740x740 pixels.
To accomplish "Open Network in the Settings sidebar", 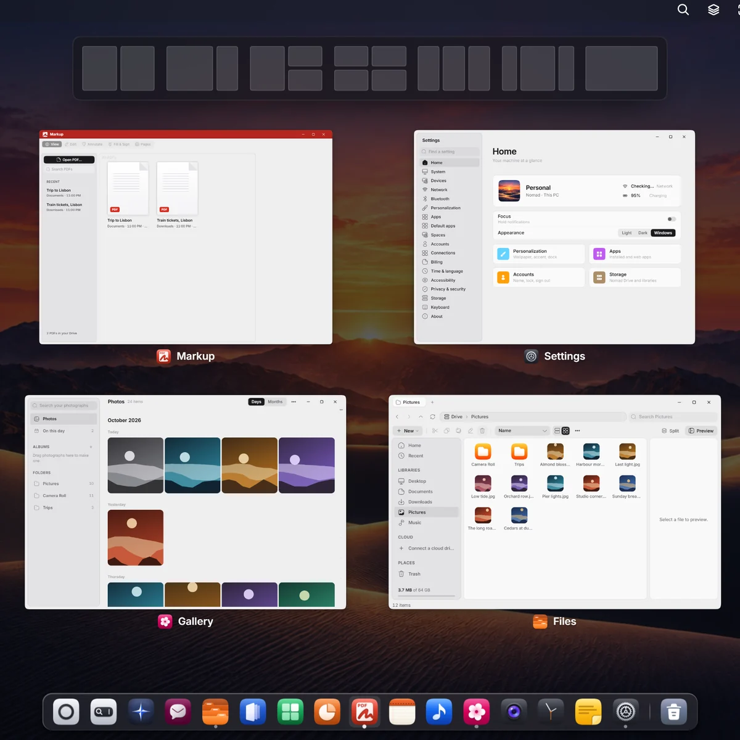I will pos(450,190).
